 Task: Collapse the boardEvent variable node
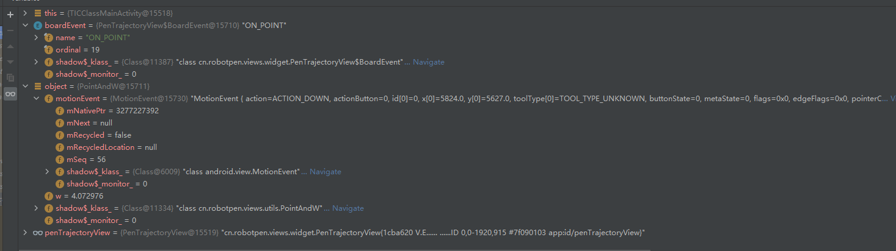pyautogui.click(x=25, y=26)
